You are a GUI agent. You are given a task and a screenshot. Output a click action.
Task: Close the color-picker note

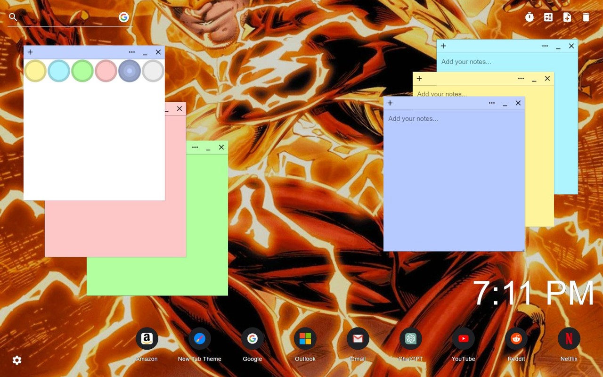[158, 52]
